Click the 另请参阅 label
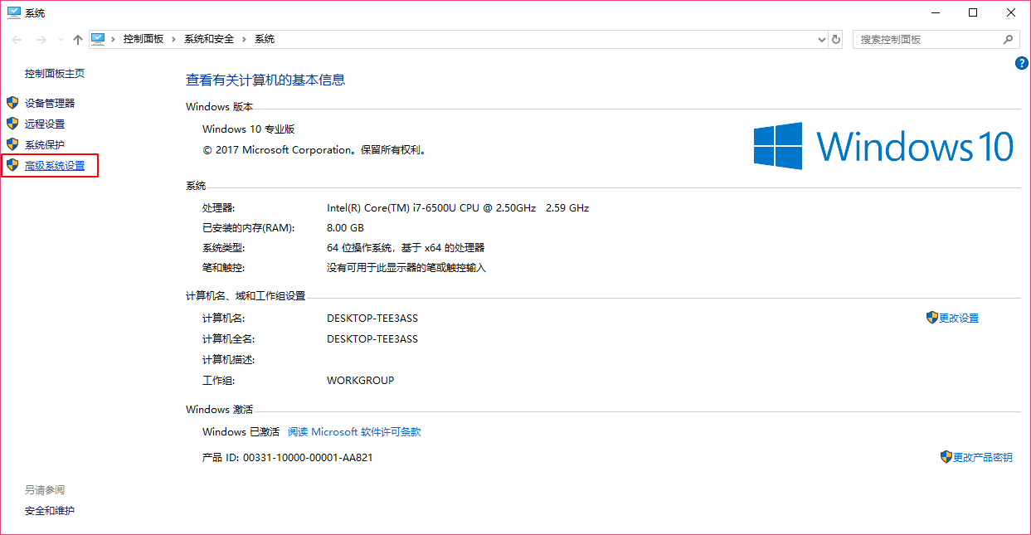The width and height of the screenshot is (1031, 535). tap(45, 490)
